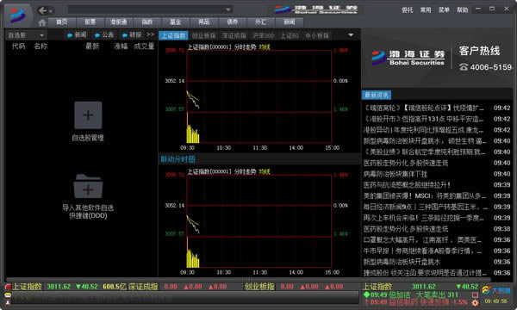Click the yellow envelope message icon at bottom left
517x310 pixels.
pyautogui.click(x=8, y=295)
